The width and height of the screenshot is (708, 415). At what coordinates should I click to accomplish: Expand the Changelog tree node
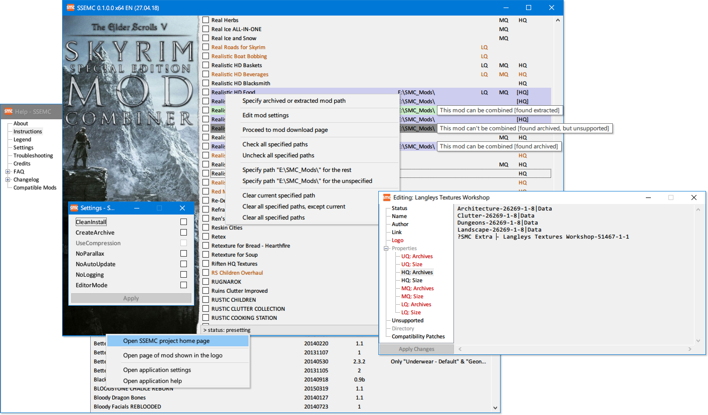[8, 180]
